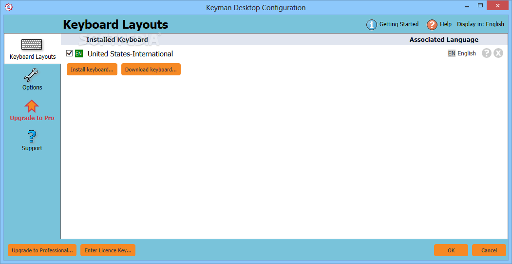Dismiss dialog with Cancel button

click(x=489, y=250)
